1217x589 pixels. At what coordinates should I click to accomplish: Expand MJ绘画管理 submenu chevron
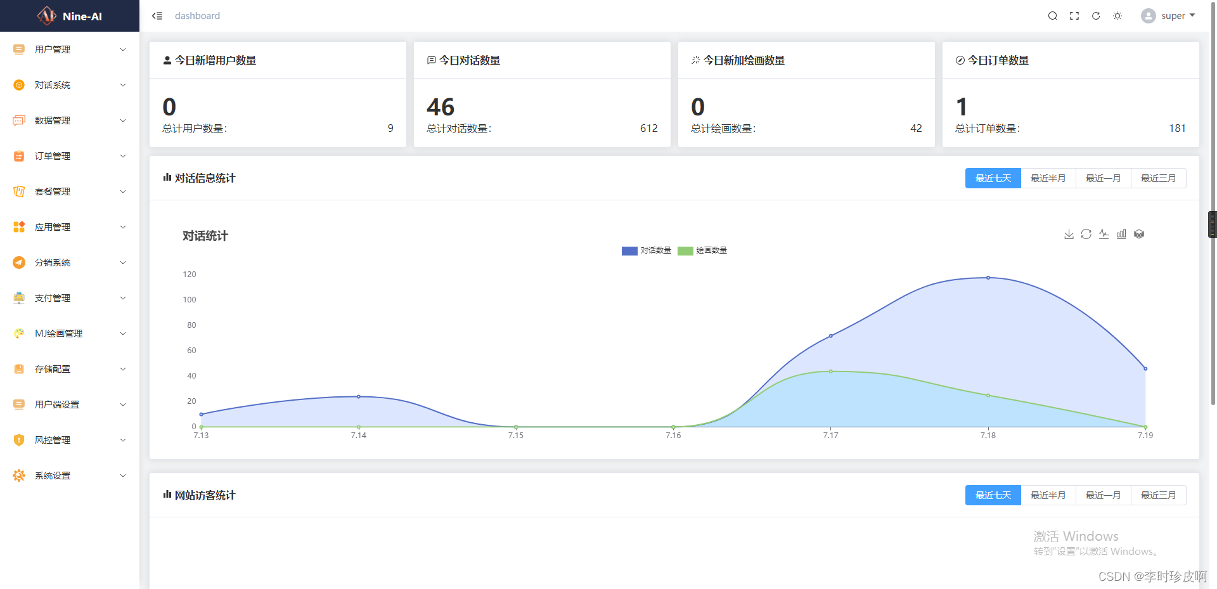[x=123, y=333]
